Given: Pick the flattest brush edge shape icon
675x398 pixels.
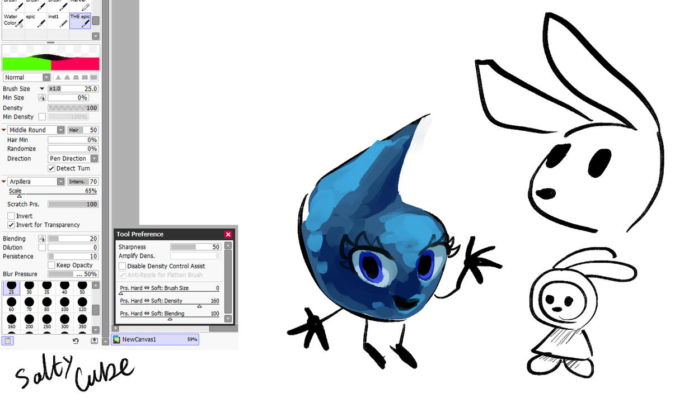Looking at the screenshot, I should [x=93, y=78].
